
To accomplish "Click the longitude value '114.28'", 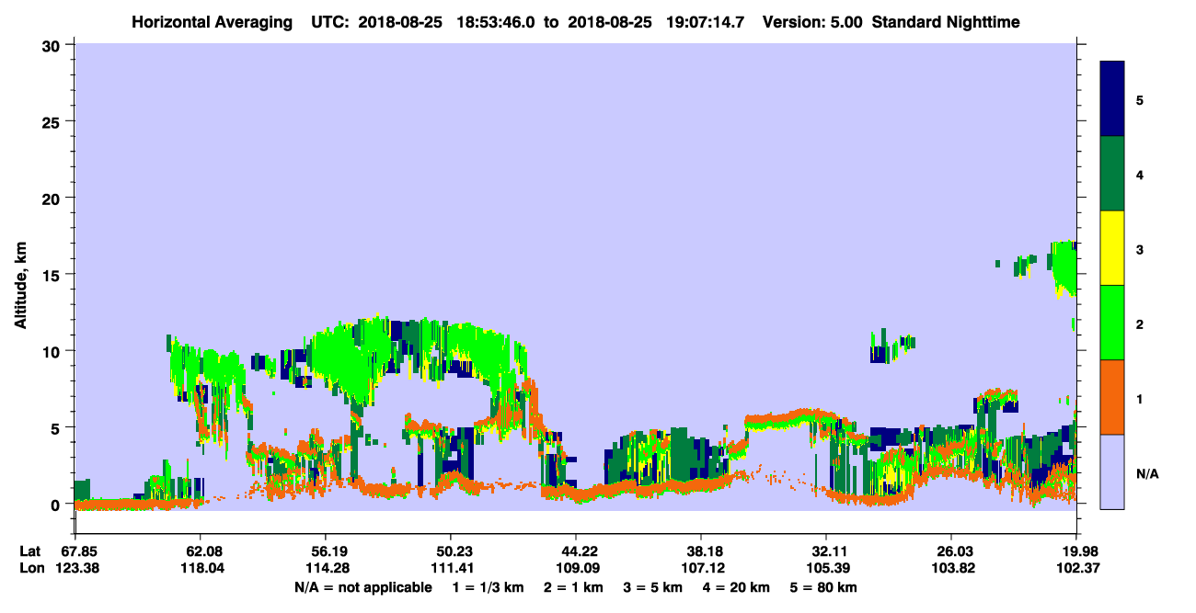I will pos(327,568).
